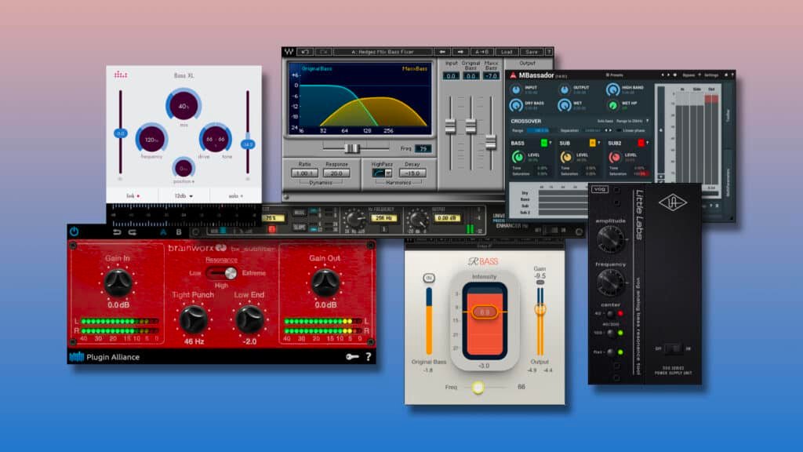
Task: Click the Tight Punch knob
Action: (x=193, y=319)
